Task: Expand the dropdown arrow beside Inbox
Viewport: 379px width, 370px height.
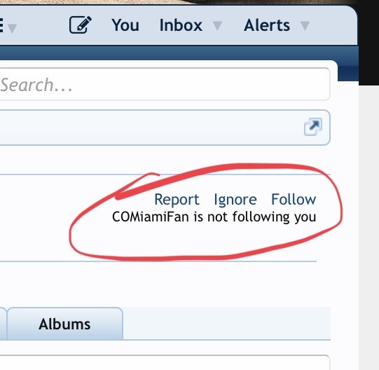Action: point(217,26)
